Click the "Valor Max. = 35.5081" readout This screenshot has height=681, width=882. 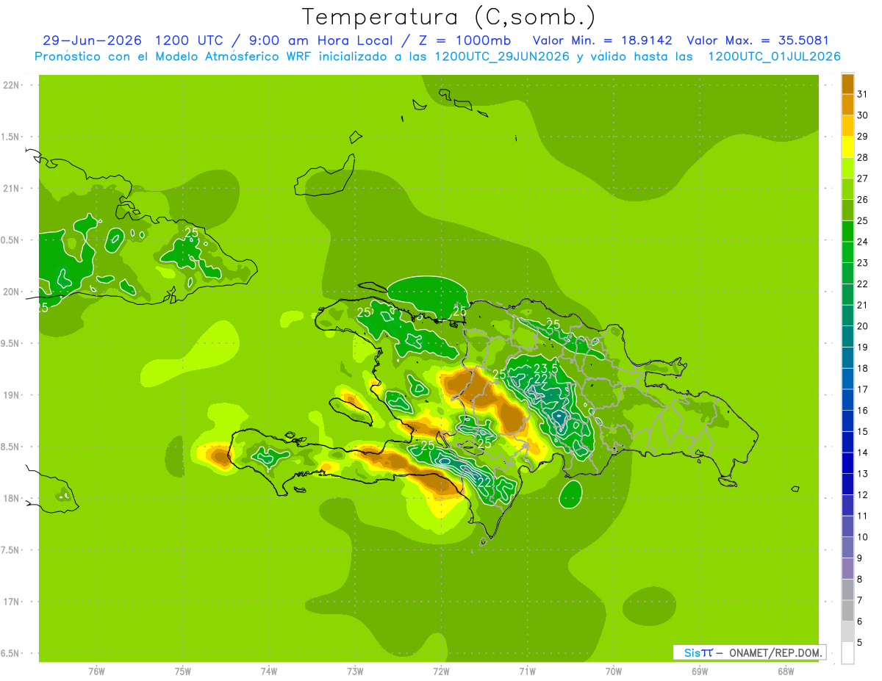757,40
